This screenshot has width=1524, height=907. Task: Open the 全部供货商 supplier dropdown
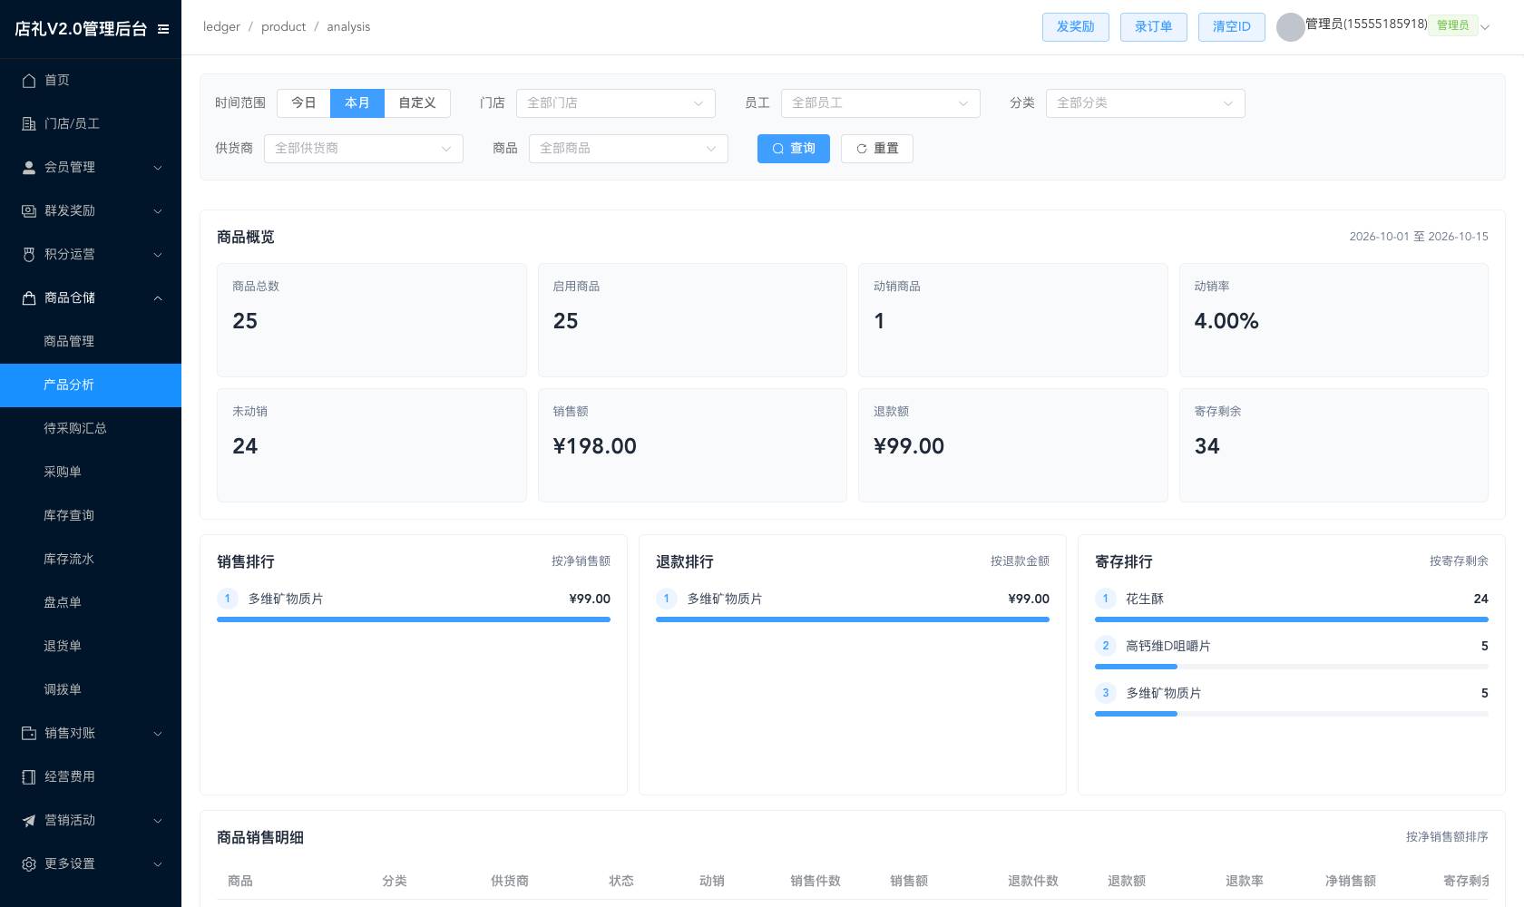click(364, 149)
